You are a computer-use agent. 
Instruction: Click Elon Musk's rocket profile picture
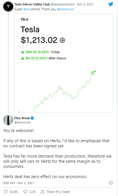click(8, 120)
